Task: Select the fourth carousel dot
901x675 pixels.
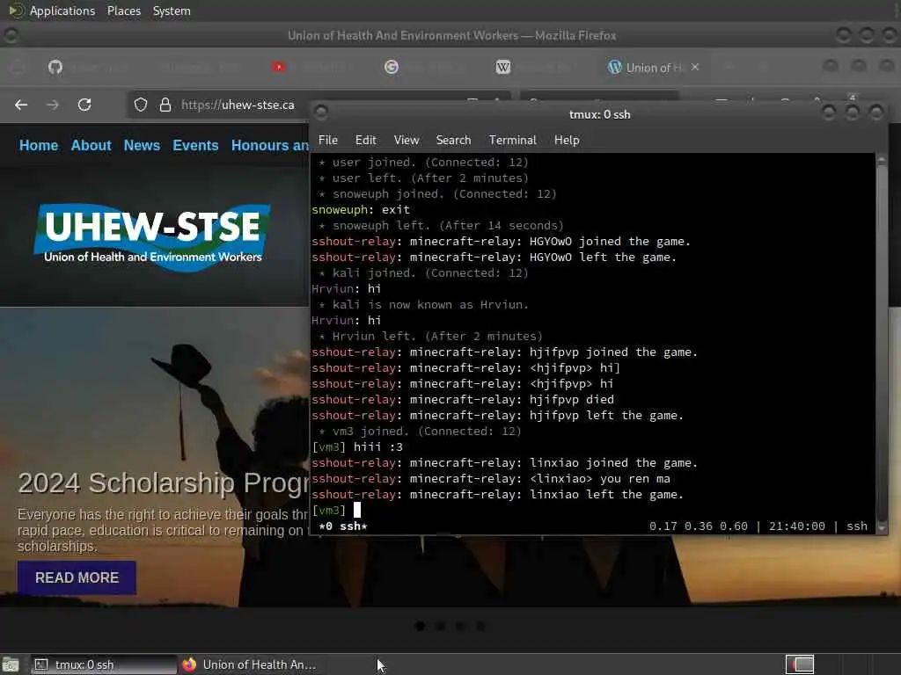Action: pyautogui.click(x=480, y=626)
